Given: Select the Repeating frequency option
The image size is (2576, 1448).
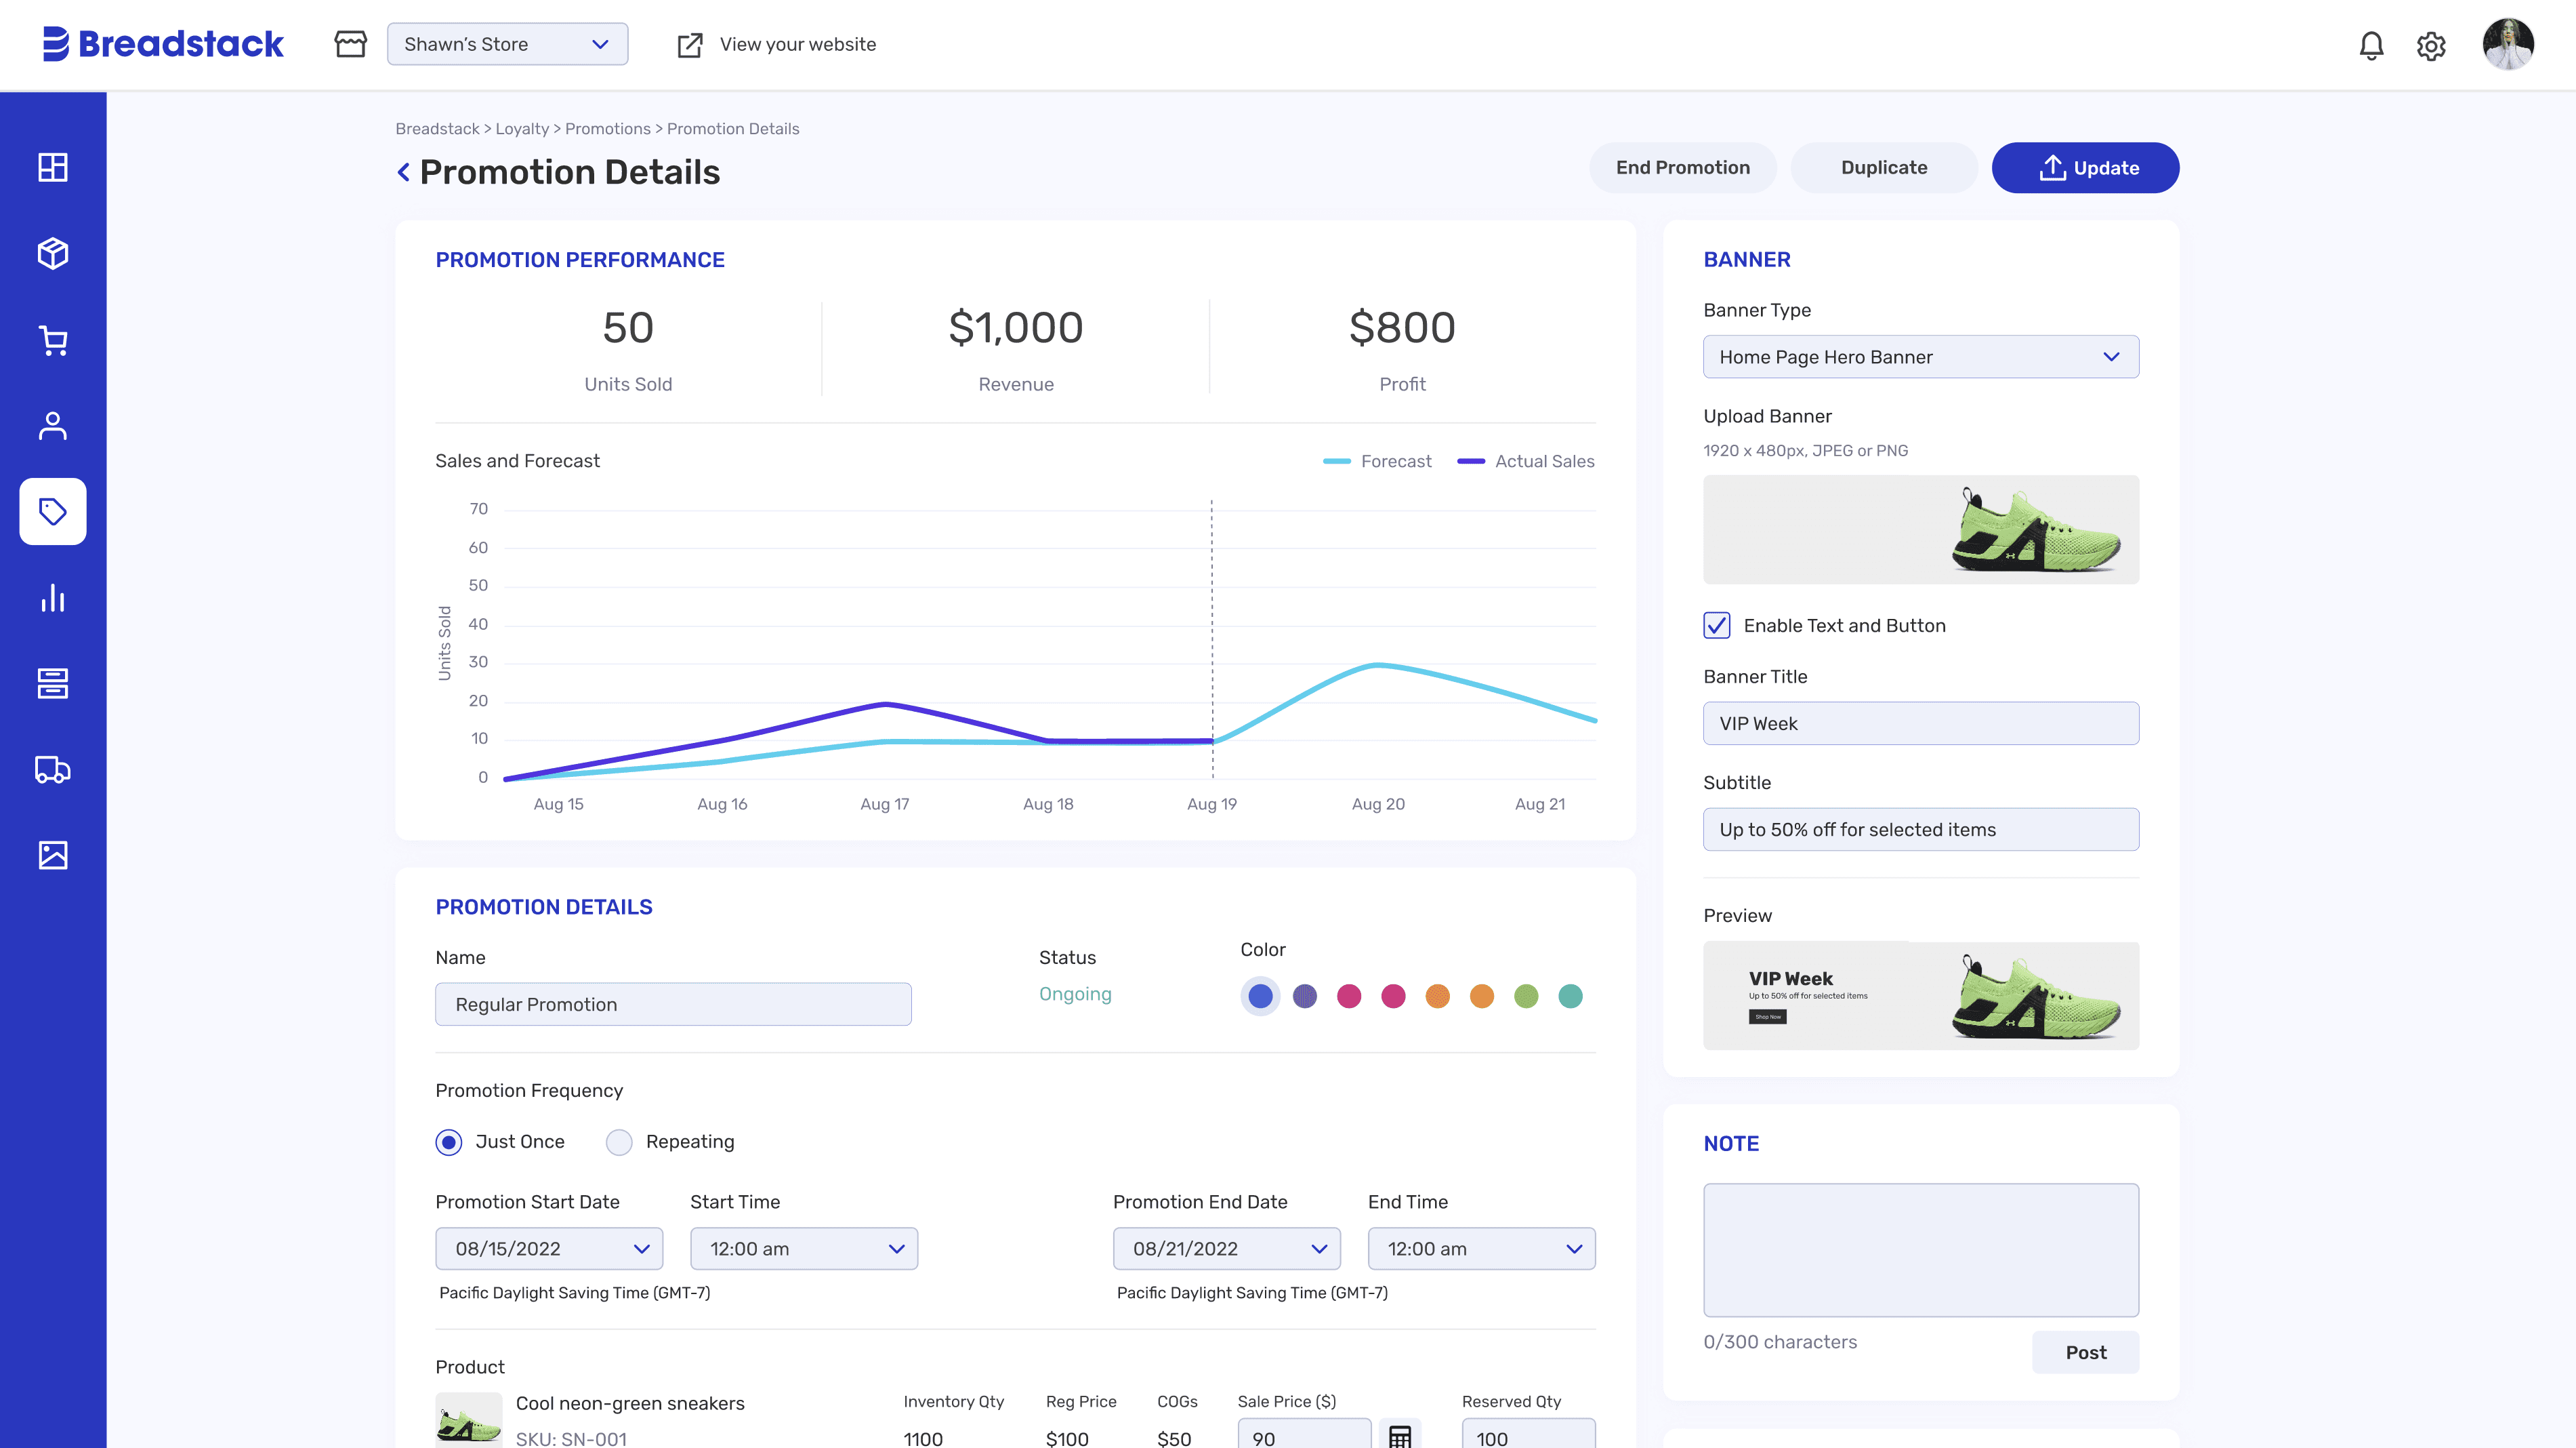Looking at the screenshot, I should click(x=619, y=1142).
